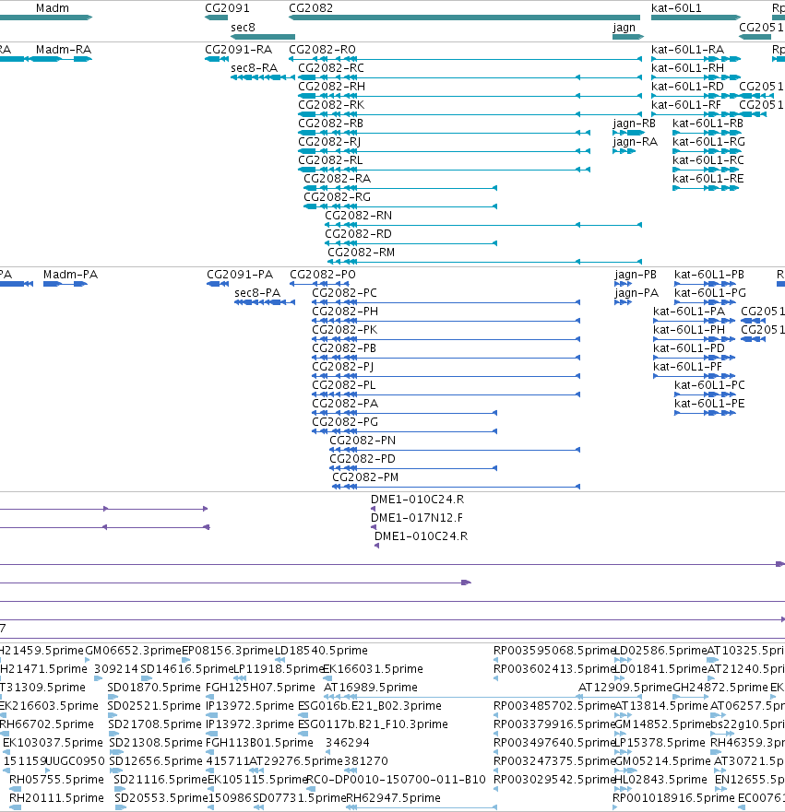Screen dimensions: 785x812
Task: Click protein label kat-60L1-PE
Action: pyautogui.click(x=709, y=404)
